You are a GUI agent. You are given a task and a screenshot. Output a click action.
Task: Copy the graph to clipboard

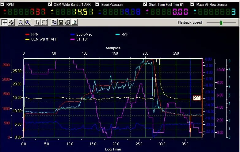[54, 22]
